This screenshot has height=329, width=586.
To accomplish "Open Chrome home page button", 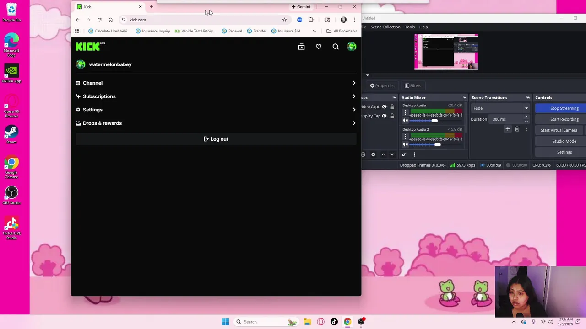I will click(x=110, y=20).
